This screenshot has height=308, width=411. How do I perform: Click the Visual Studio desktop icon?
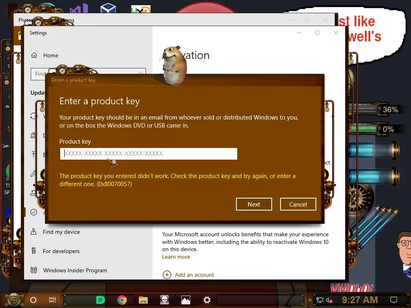click(79, 8)
